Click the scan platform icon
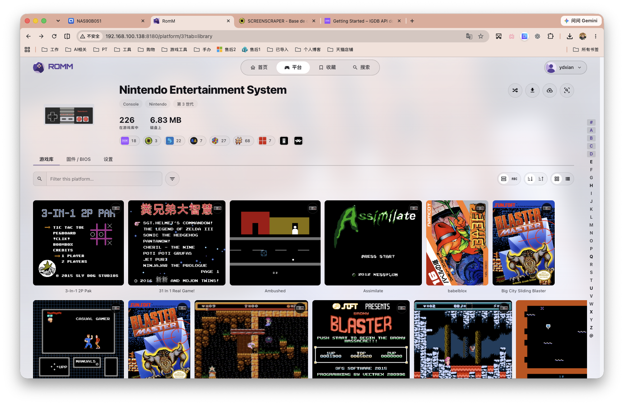Screen dimensions: 624x405 coord(567,90)
